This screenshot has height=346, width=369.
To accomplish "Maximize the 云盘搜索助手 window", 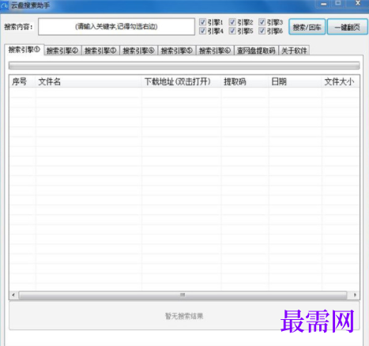I will [338, 3].
